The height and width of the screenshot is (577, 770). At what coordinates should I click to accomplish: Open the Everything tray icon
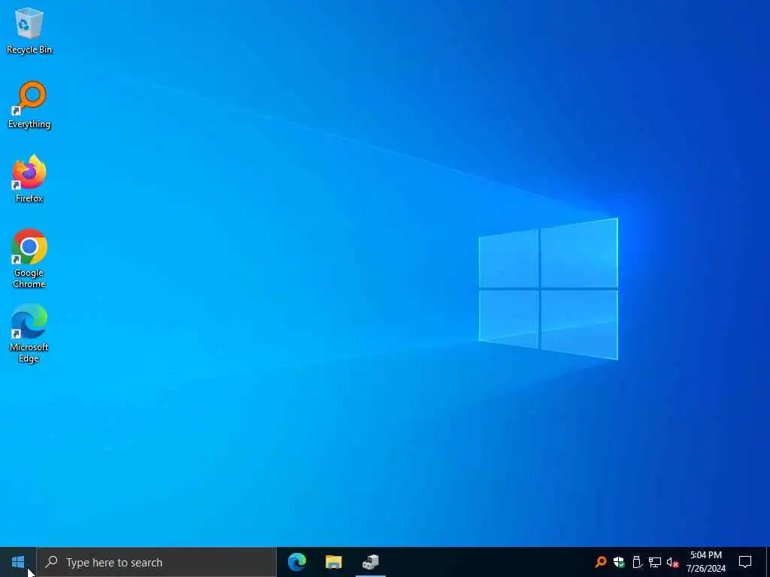point(601,562)
